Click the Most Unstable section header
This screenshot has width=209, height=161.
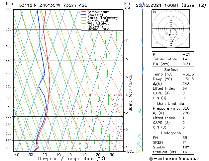tap(171, 104)
